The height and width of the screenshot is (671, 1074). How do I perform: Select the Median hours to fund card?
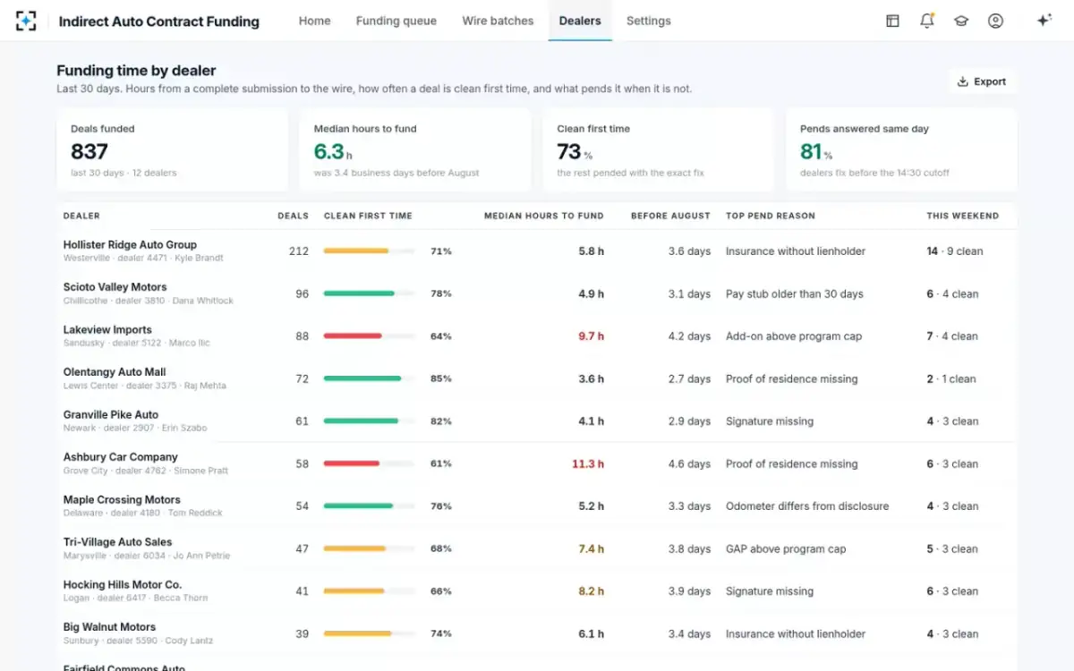[x=415, y=150]
